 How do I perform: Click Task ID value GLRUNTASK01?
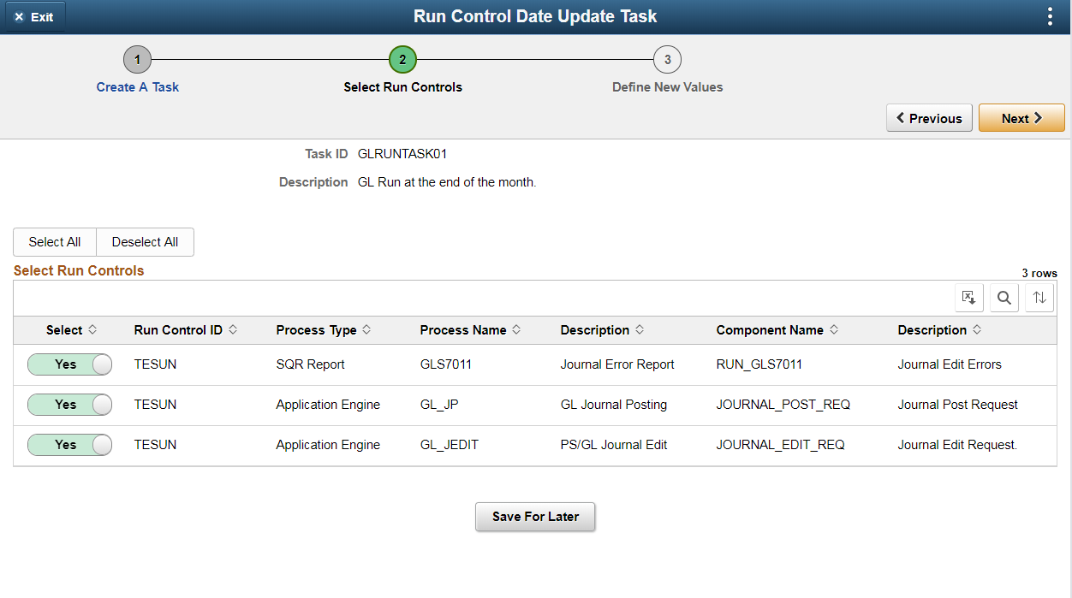click(402, 154)
